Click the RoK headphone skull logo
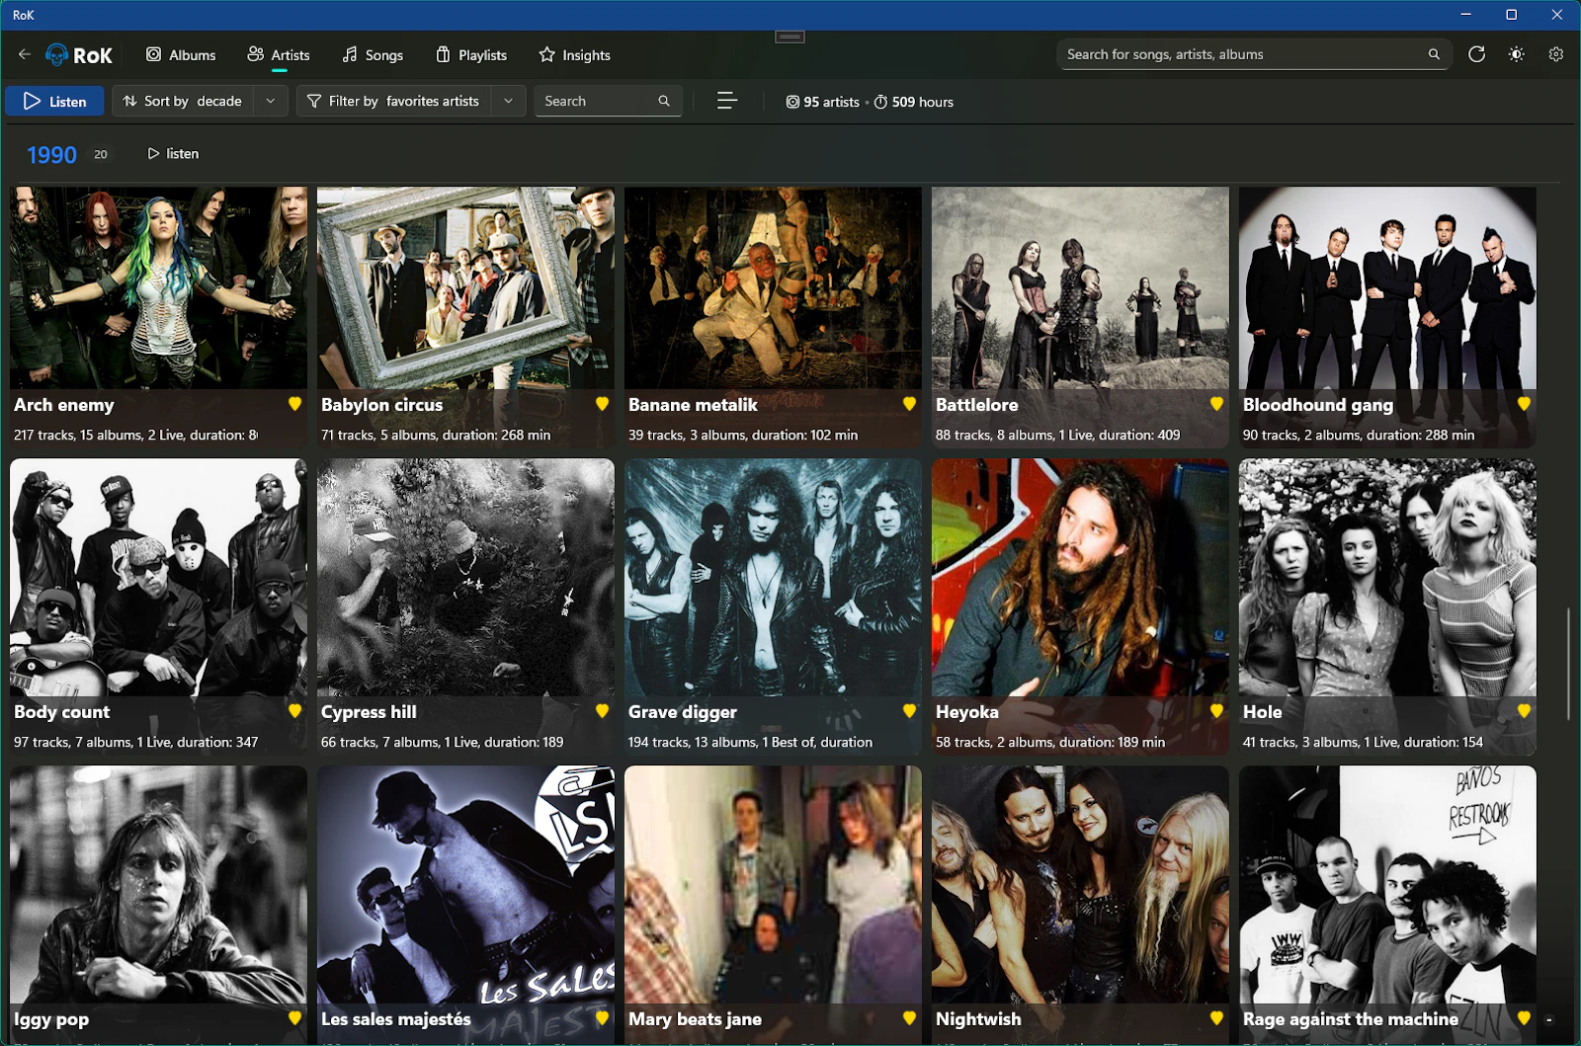1581x1046 pixels. 57,54
